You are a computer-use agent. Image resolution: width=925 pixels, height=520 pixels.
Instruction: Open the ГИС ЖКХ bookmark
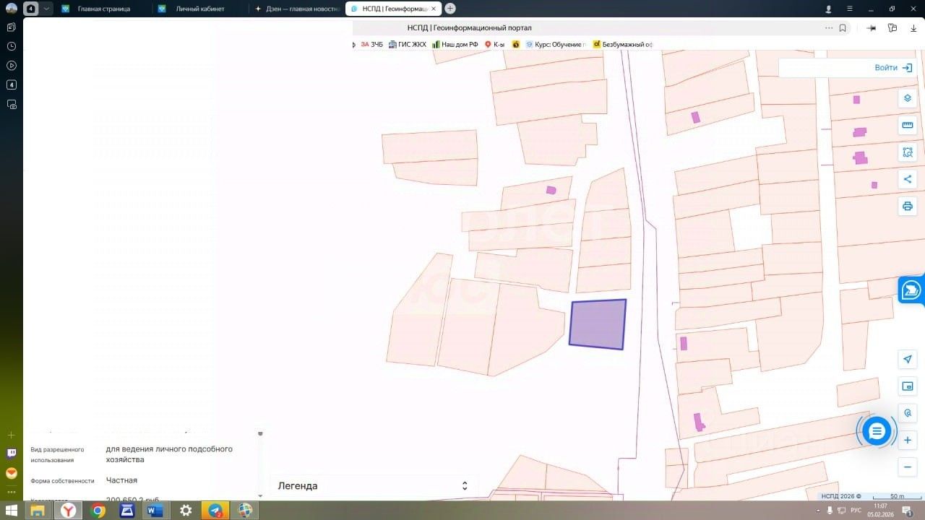(408, 44)
